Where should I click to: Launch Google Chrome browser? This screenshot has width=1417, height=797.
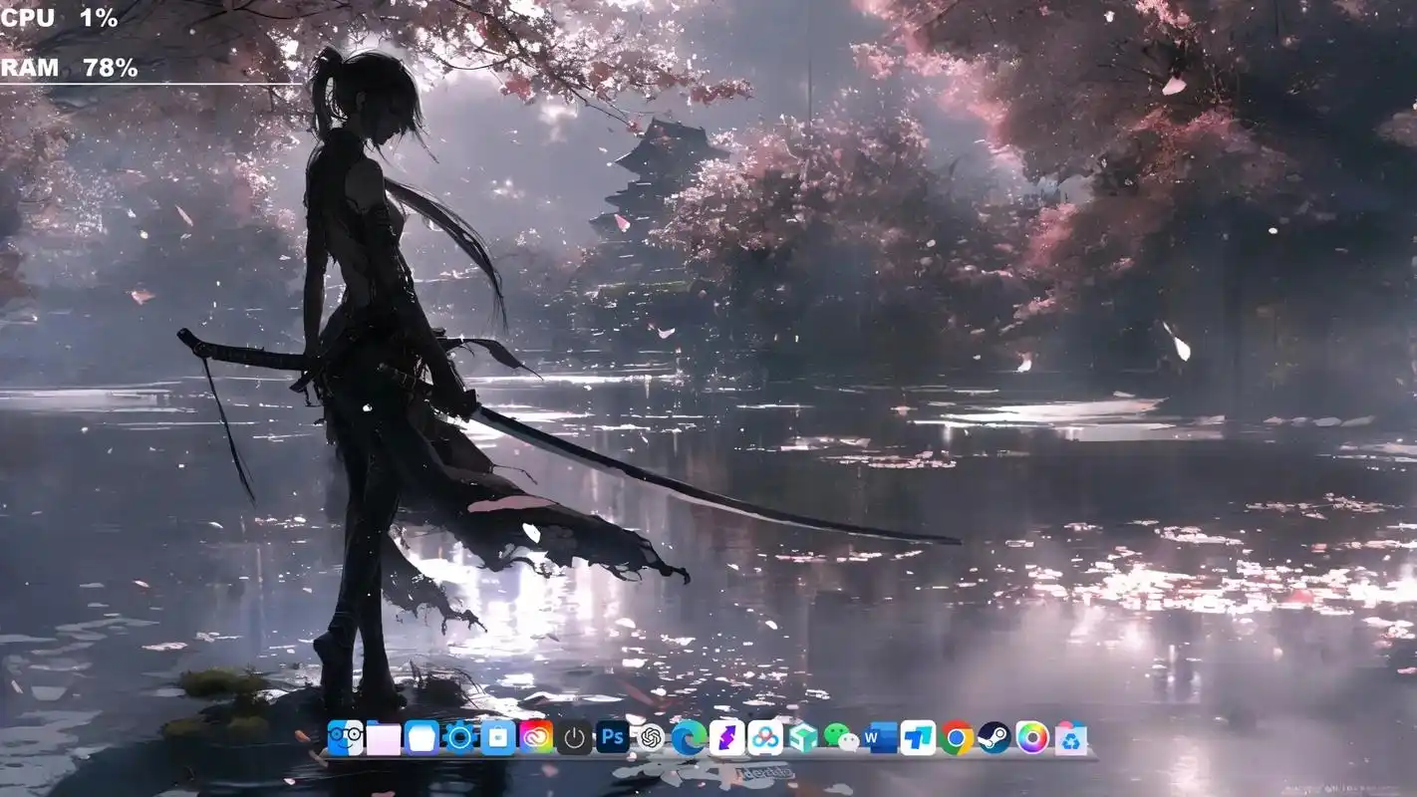[x=957, y=738]
